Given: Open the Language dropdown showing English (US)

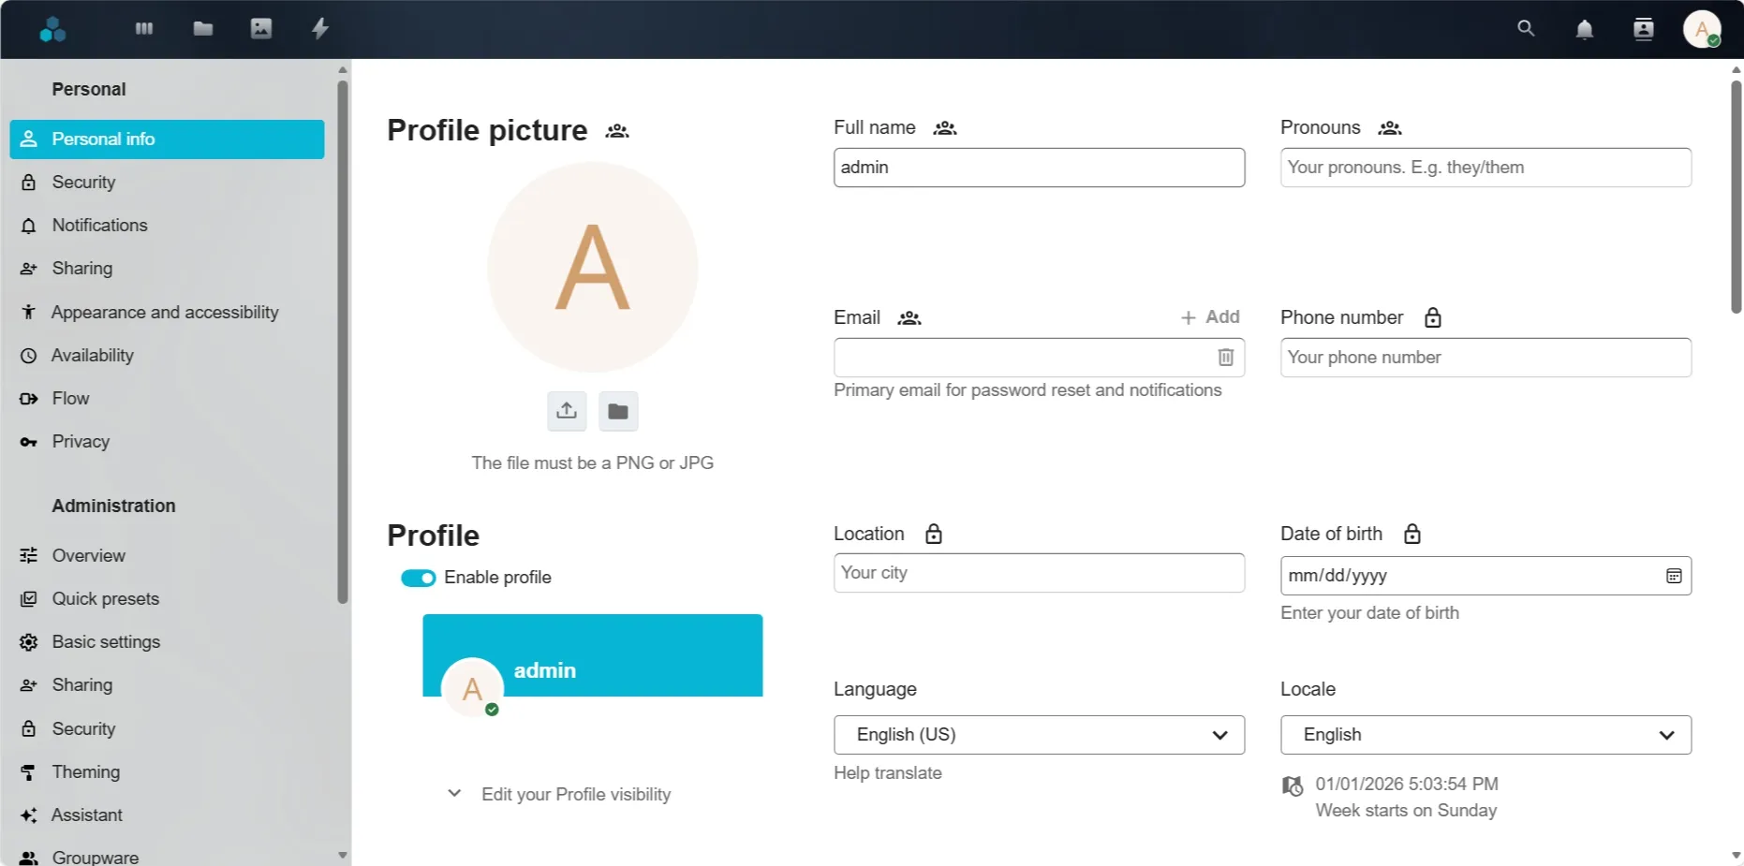Looking at the screenshot, I should click(x=1039, y=735).
